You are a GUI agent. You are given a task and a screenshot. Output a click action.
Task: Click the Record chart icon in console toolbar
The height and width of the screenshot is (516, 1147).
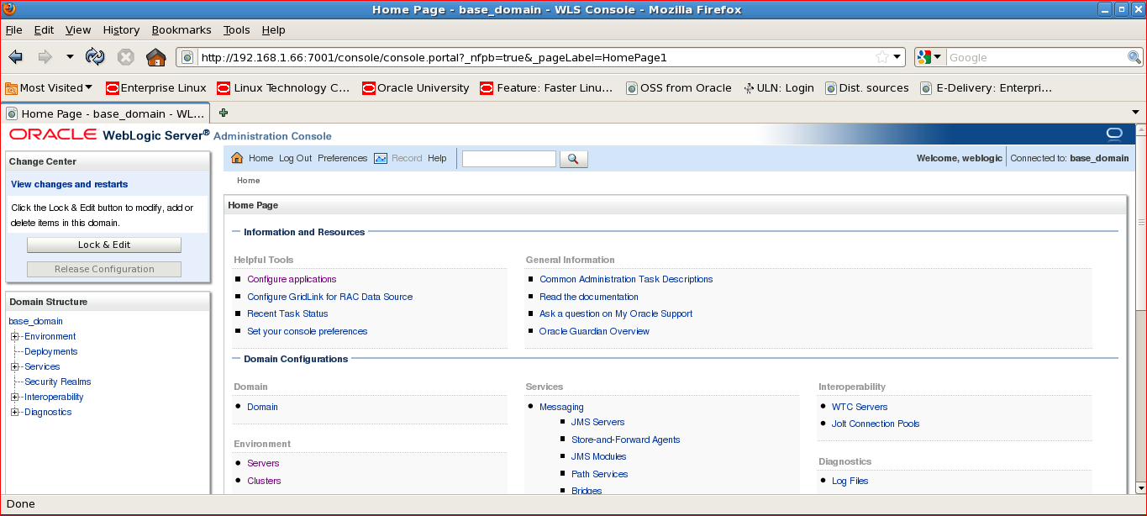click(x=381, y=158)
